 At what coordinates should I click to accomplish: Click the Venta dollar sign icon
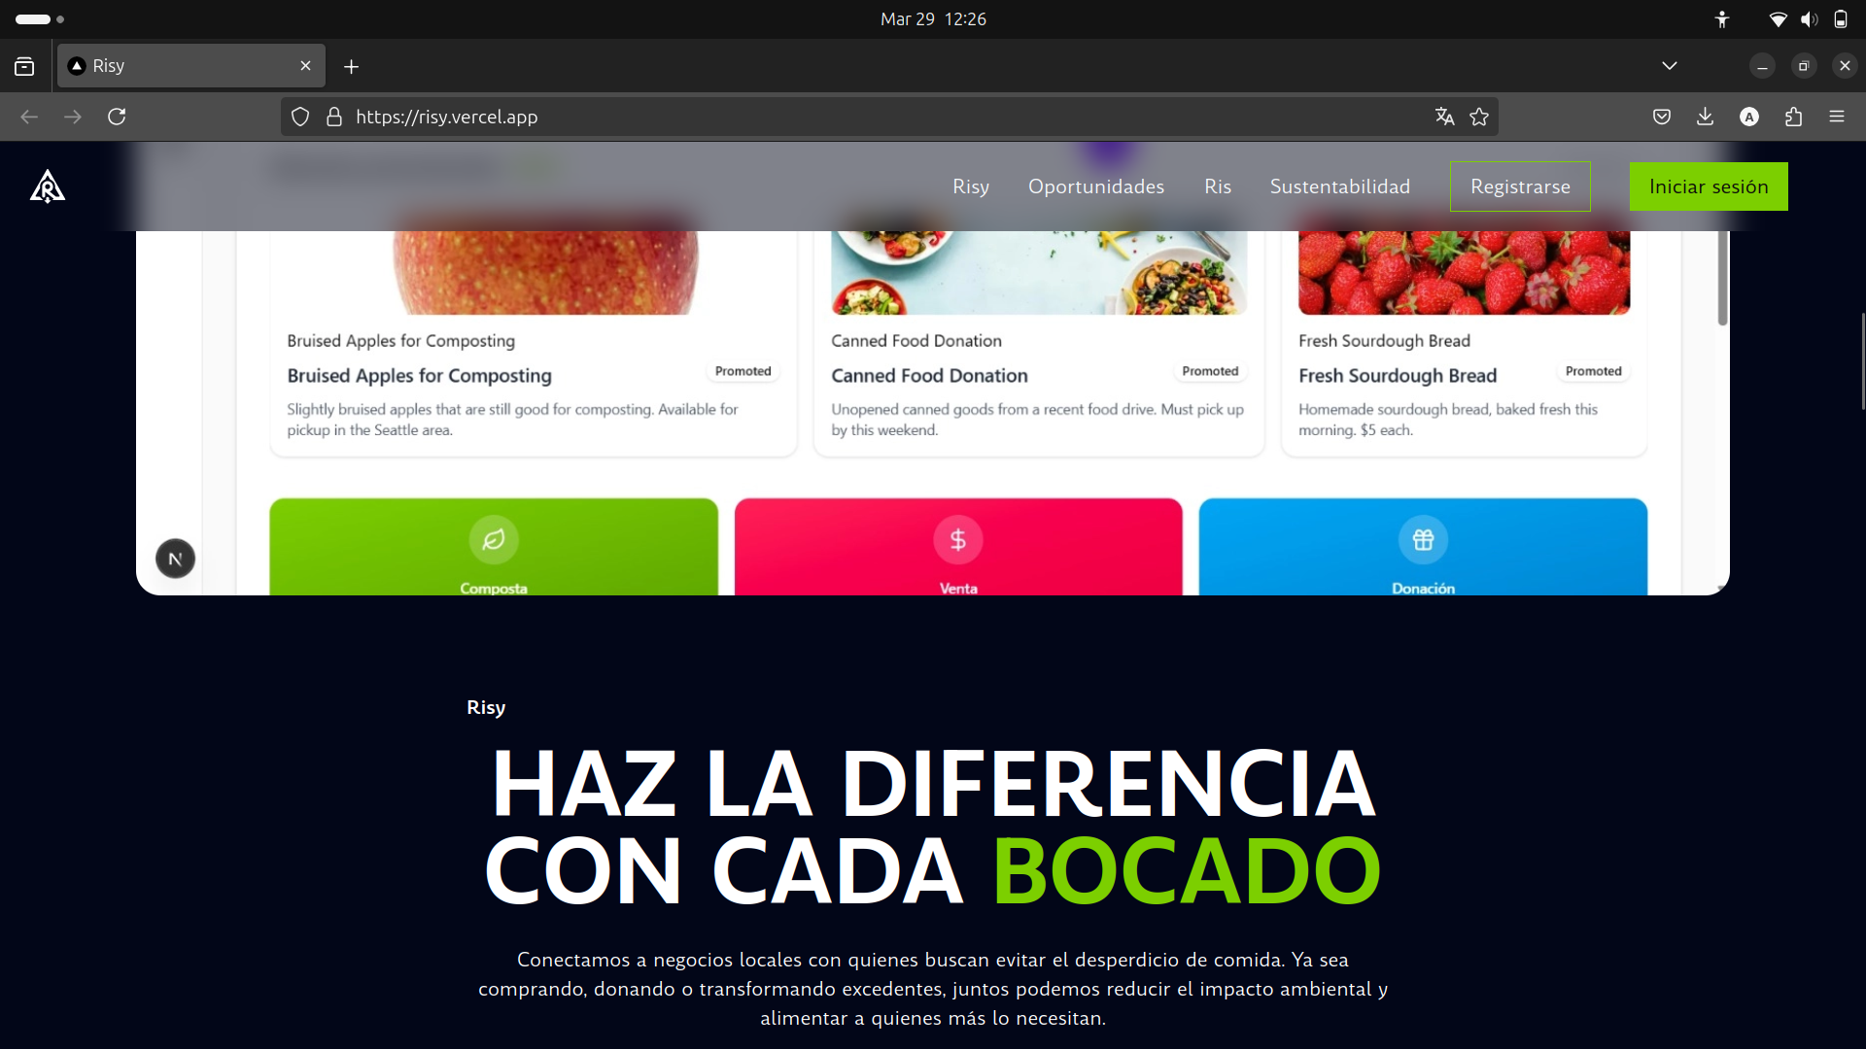point(958,540)
